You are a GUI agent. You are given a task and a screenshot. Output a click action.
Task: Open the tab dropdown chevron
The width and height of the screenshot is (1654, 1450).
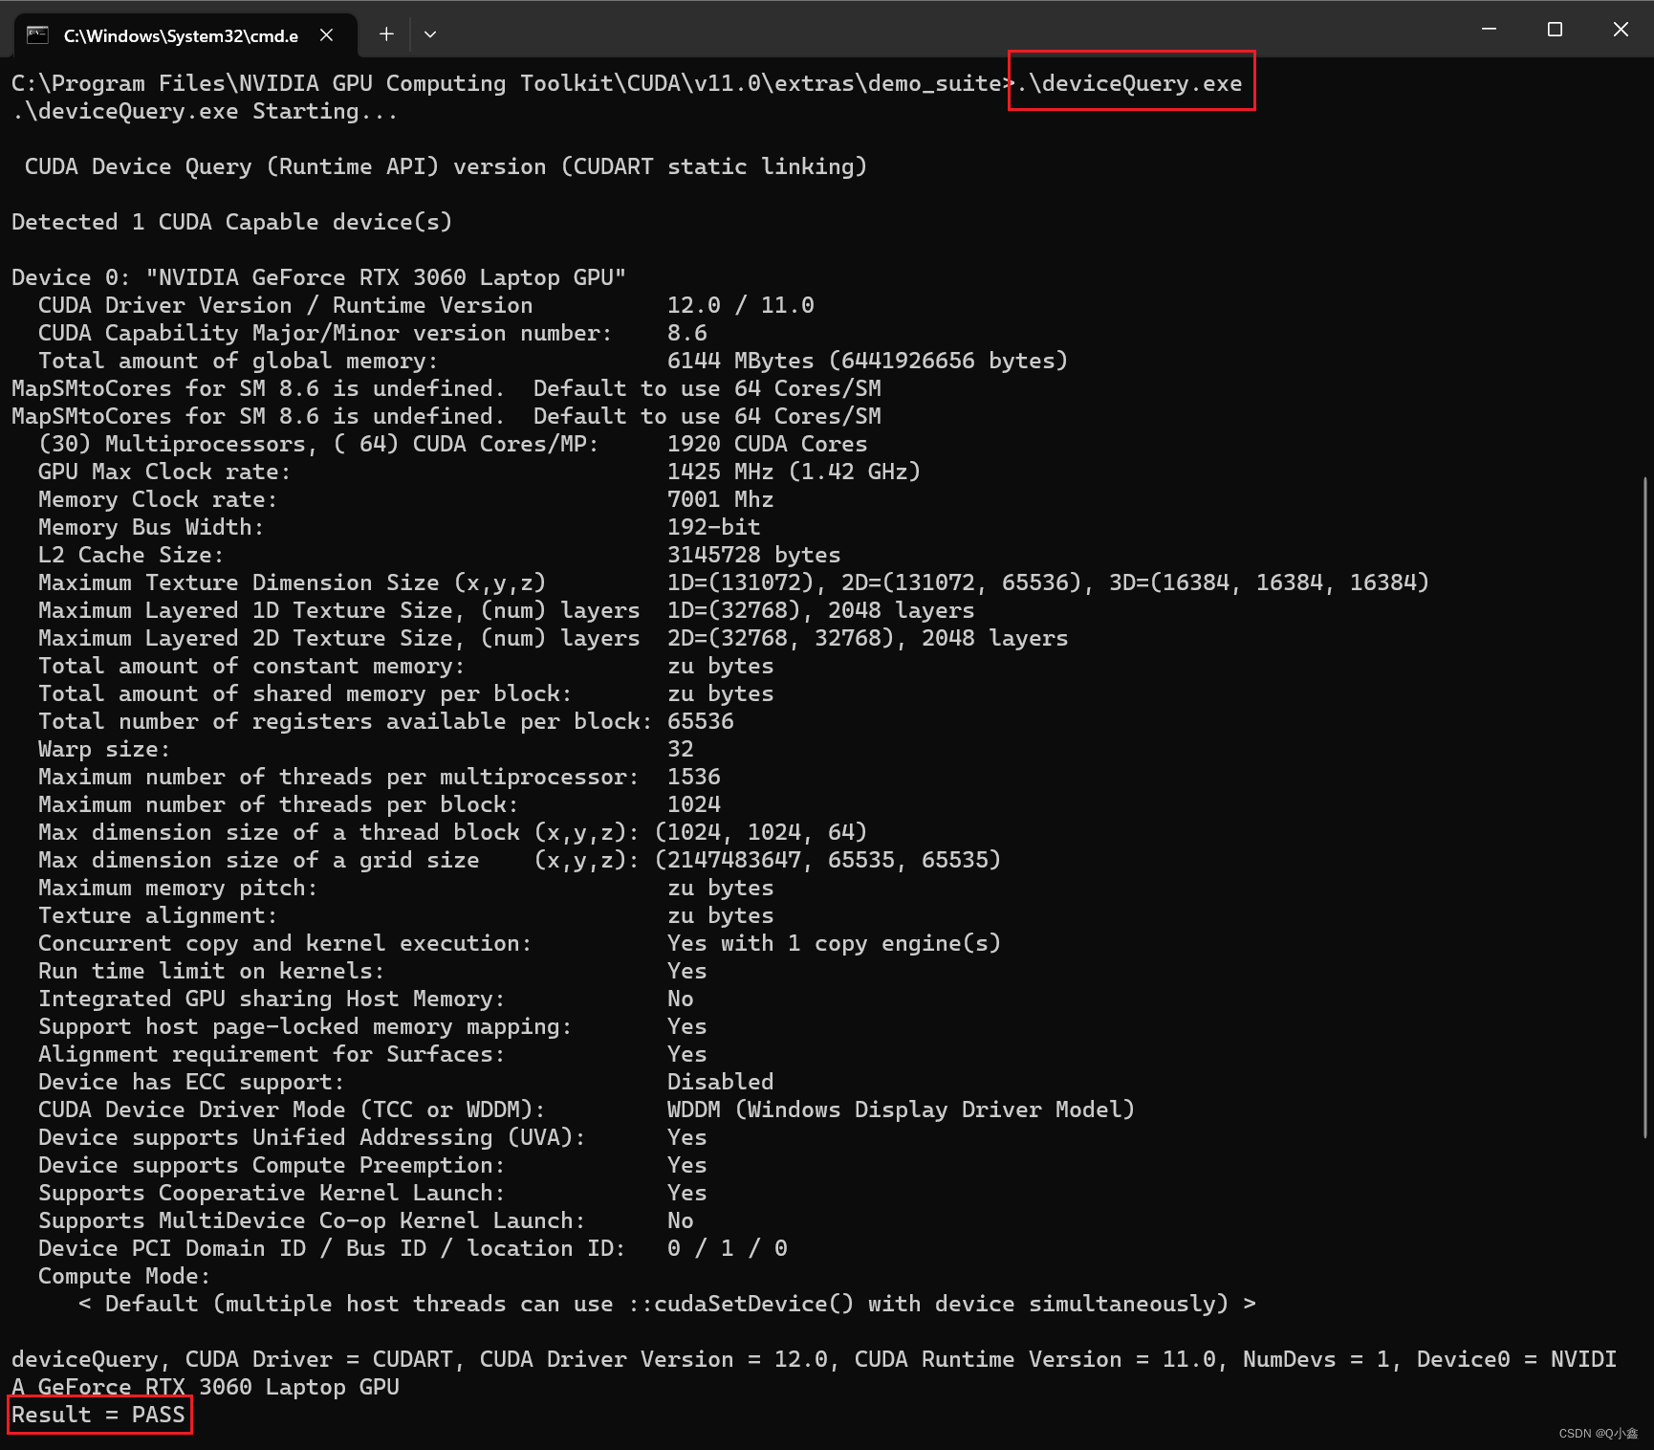429,33
